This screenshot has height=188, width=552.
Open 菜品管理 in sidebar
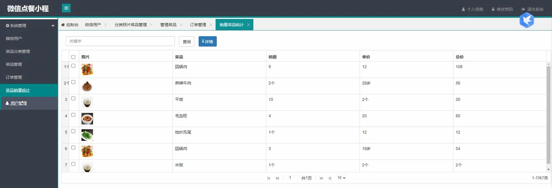pyautogui.click(x=29, y=64)
